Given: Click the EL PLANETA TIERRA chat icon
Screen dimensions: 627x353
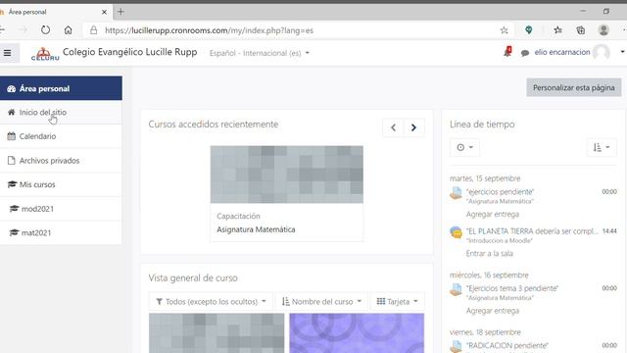Looking at the screenshot, I should pyautogui.click(x=456, y=232).
